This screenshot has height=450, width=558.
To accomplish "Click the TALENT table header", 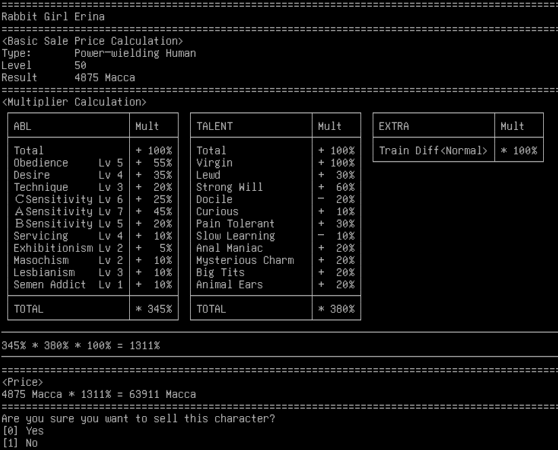I will click(x=214, y=127).
